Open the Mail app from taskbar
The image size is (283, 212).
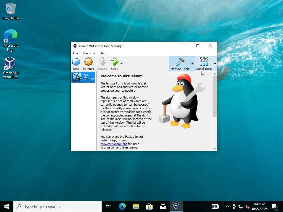click(x=163, y=206)
